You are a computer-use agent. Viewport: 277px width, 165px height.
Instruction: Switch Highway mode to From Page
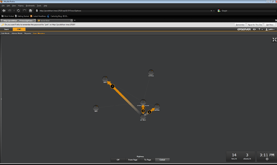(x=133, y=160)
